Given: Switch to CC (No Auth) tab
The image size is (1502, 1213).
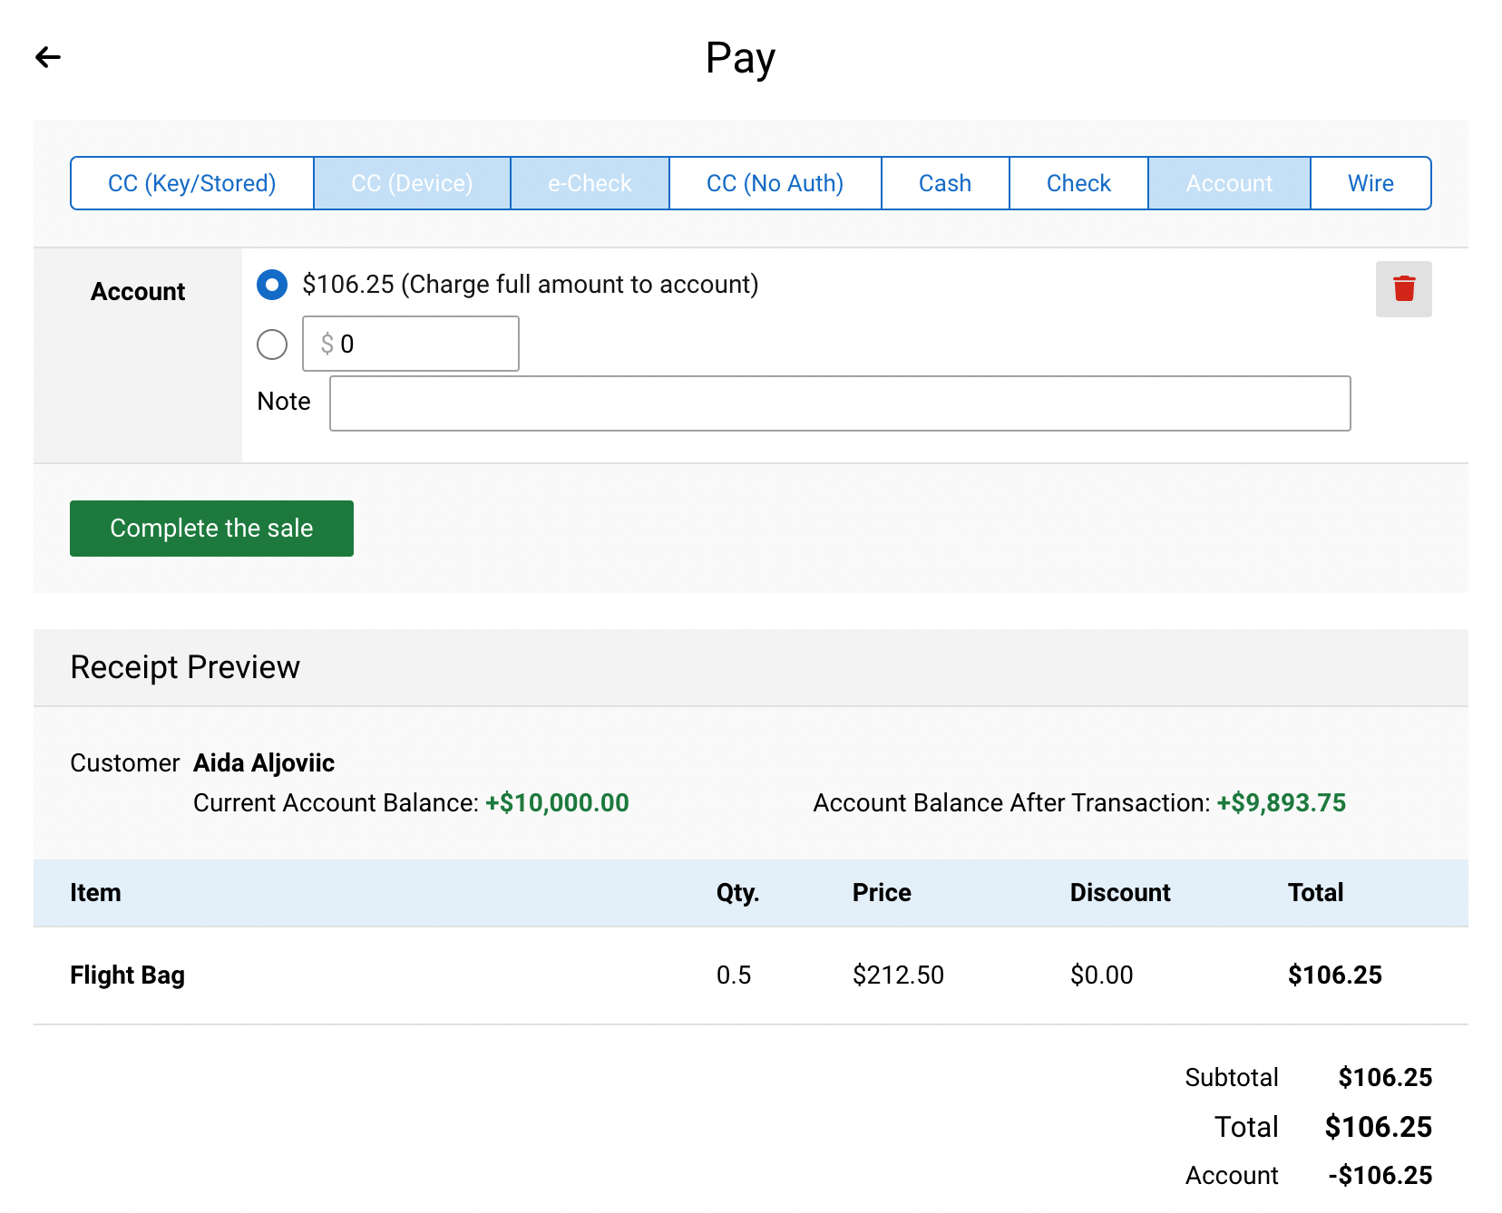Looking at the screenshot, I should click(x=775, y=183).
